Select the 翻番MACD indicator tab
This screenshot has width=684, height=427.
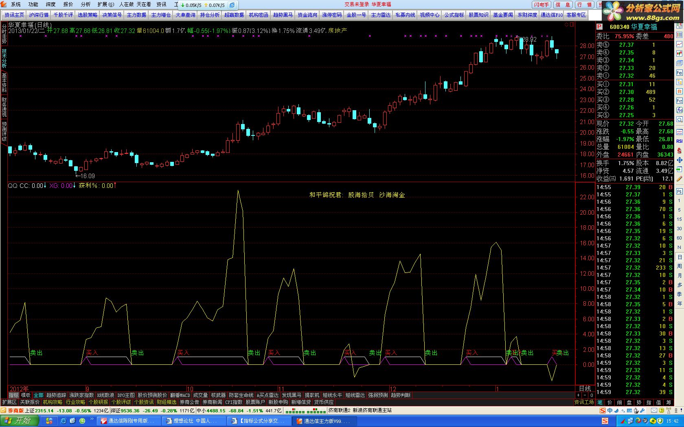coord(180,395)
